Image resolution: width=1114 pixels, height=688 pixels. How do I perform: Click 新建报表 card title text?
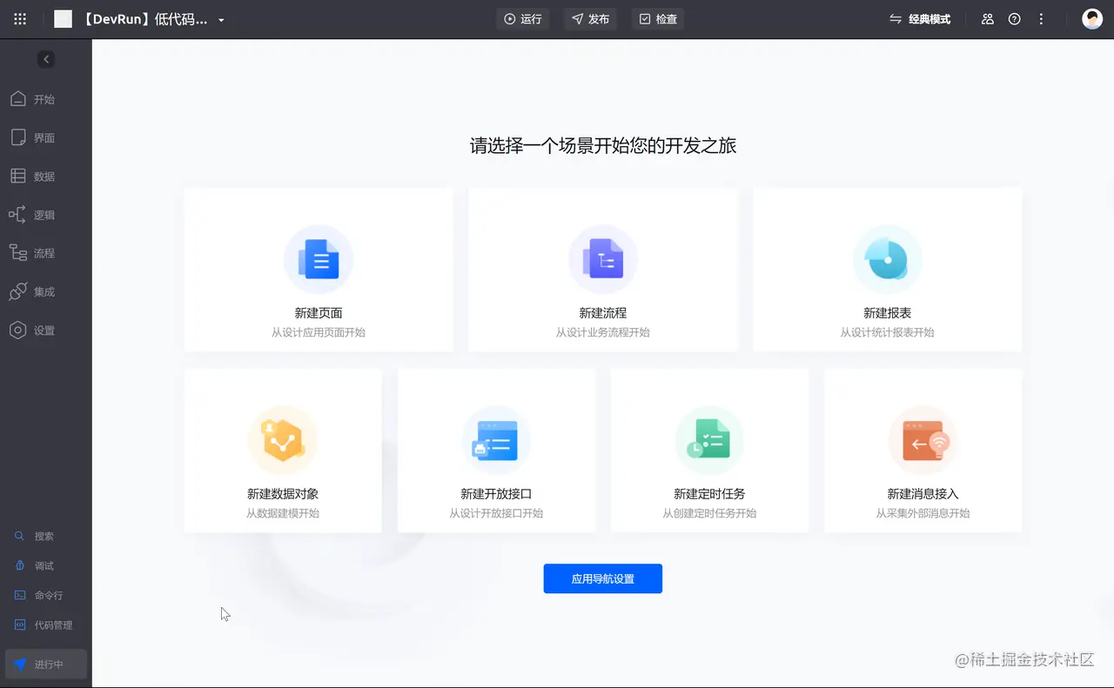[x=888, y=313]
